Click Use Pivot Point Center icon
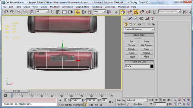The height and width of the screenshot is (108, 193). point(109,12)
